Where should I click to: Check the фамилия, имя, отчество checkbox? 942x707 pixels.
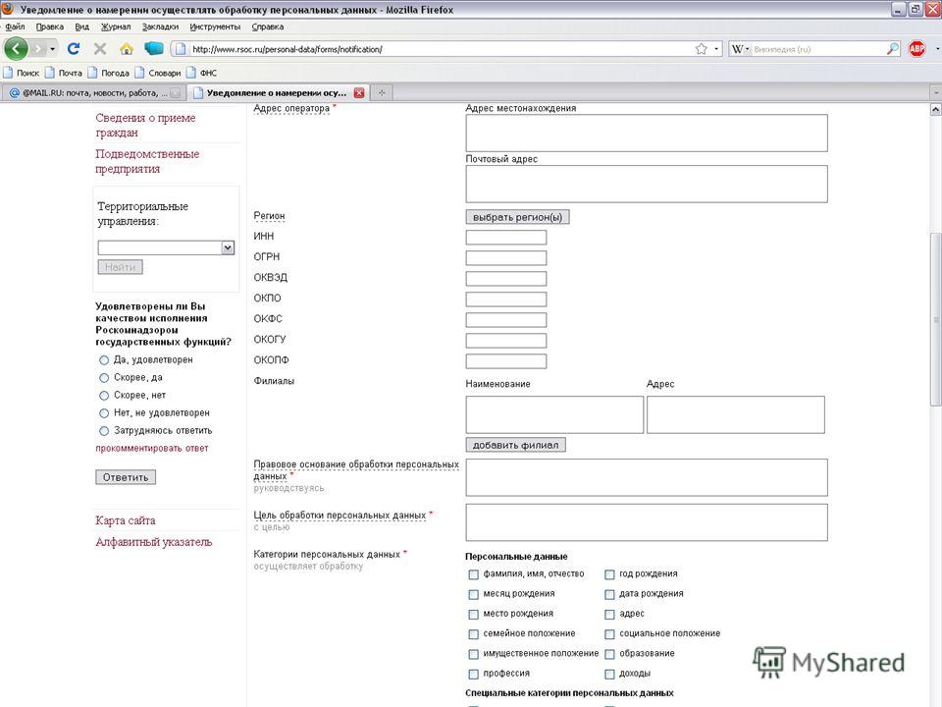click(x=473, y=574)
